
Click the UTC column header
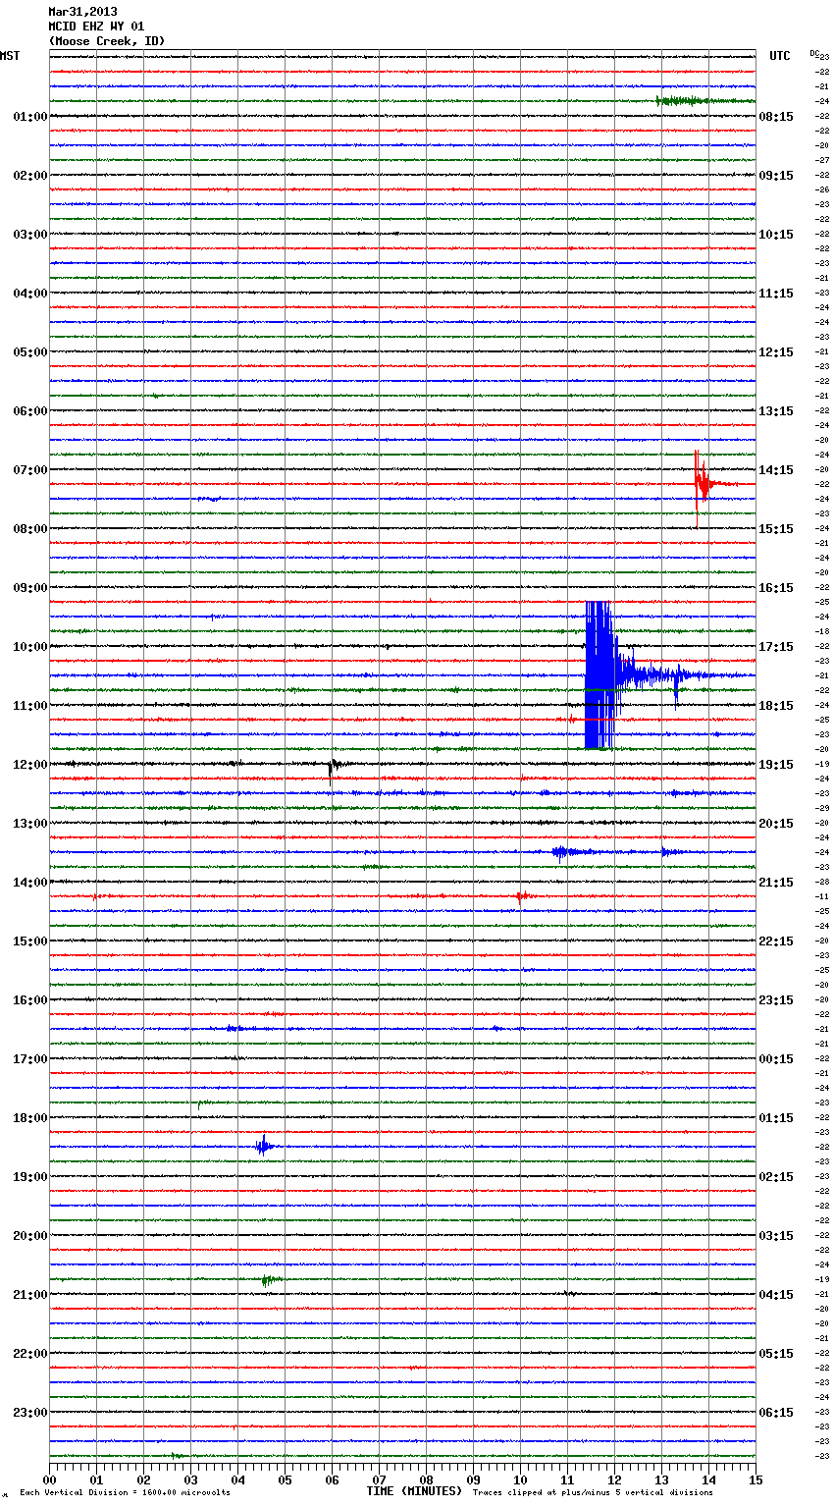[x=779, y=56]
